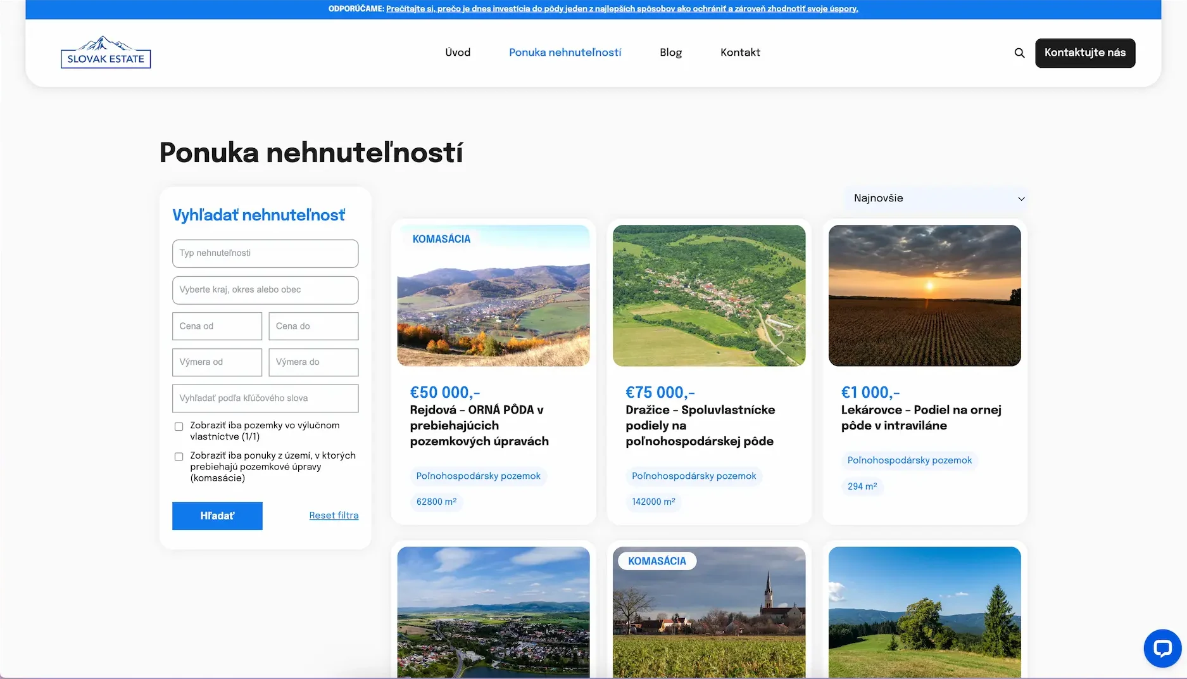Expand the Najnovšie sort dropdown
Viewport: 1187px width, 679px height.
coord(936,198)
